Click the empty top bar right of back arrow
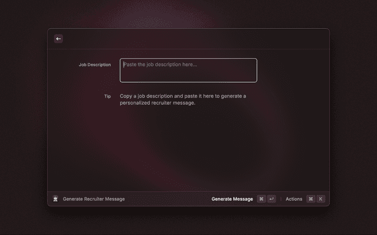Image resolution: width=377 pixels, height=235 pixels. coord(194,39)
